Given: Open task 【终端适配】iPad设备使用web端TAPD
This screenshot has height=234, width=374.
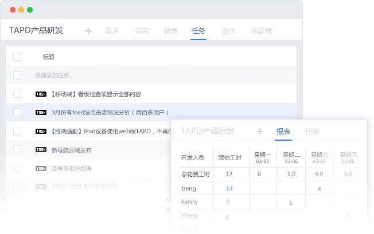Looking at the screenshot, I should pyautogui.click(x=111, y=131).
